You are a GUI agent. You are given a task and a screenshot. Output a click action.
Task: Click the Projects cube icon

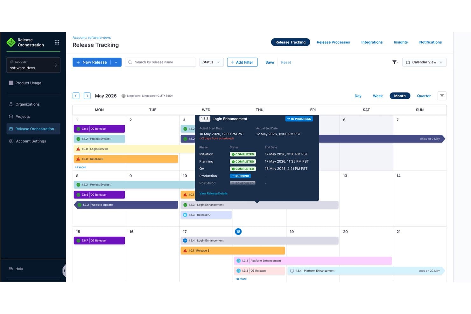point(11,116)
